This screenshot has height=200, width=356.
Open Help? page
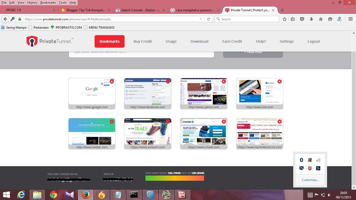(x=261, y=41)
